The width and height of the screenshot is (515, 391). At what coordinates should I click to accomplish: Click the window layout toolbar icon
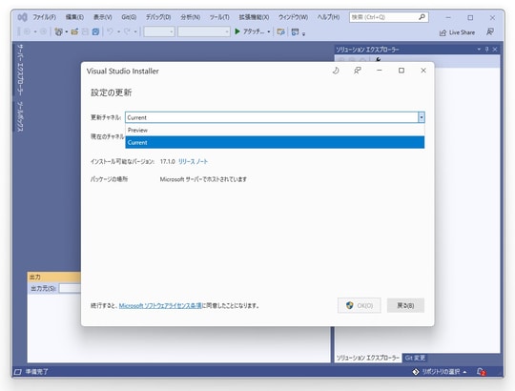click(296, 31)
